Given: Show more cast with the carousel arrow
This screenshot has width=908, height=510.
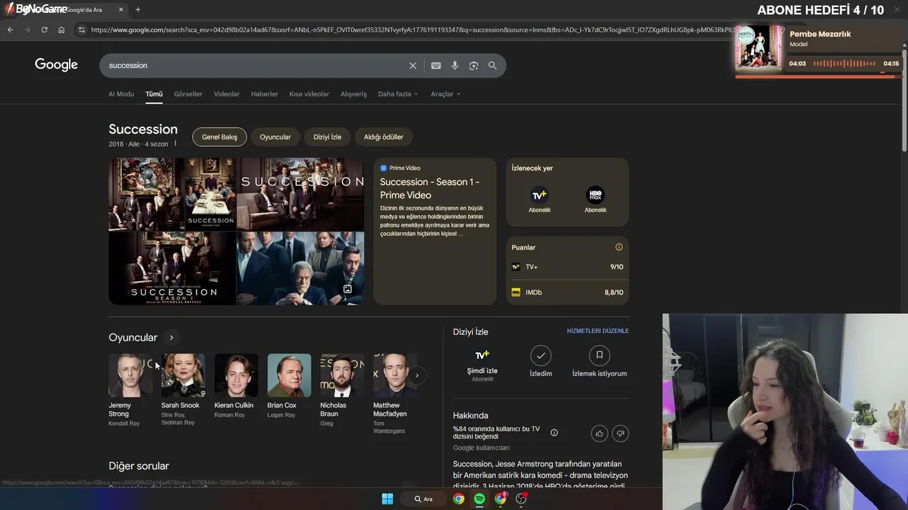Looking at the screenshot, I should coord(417,375).
